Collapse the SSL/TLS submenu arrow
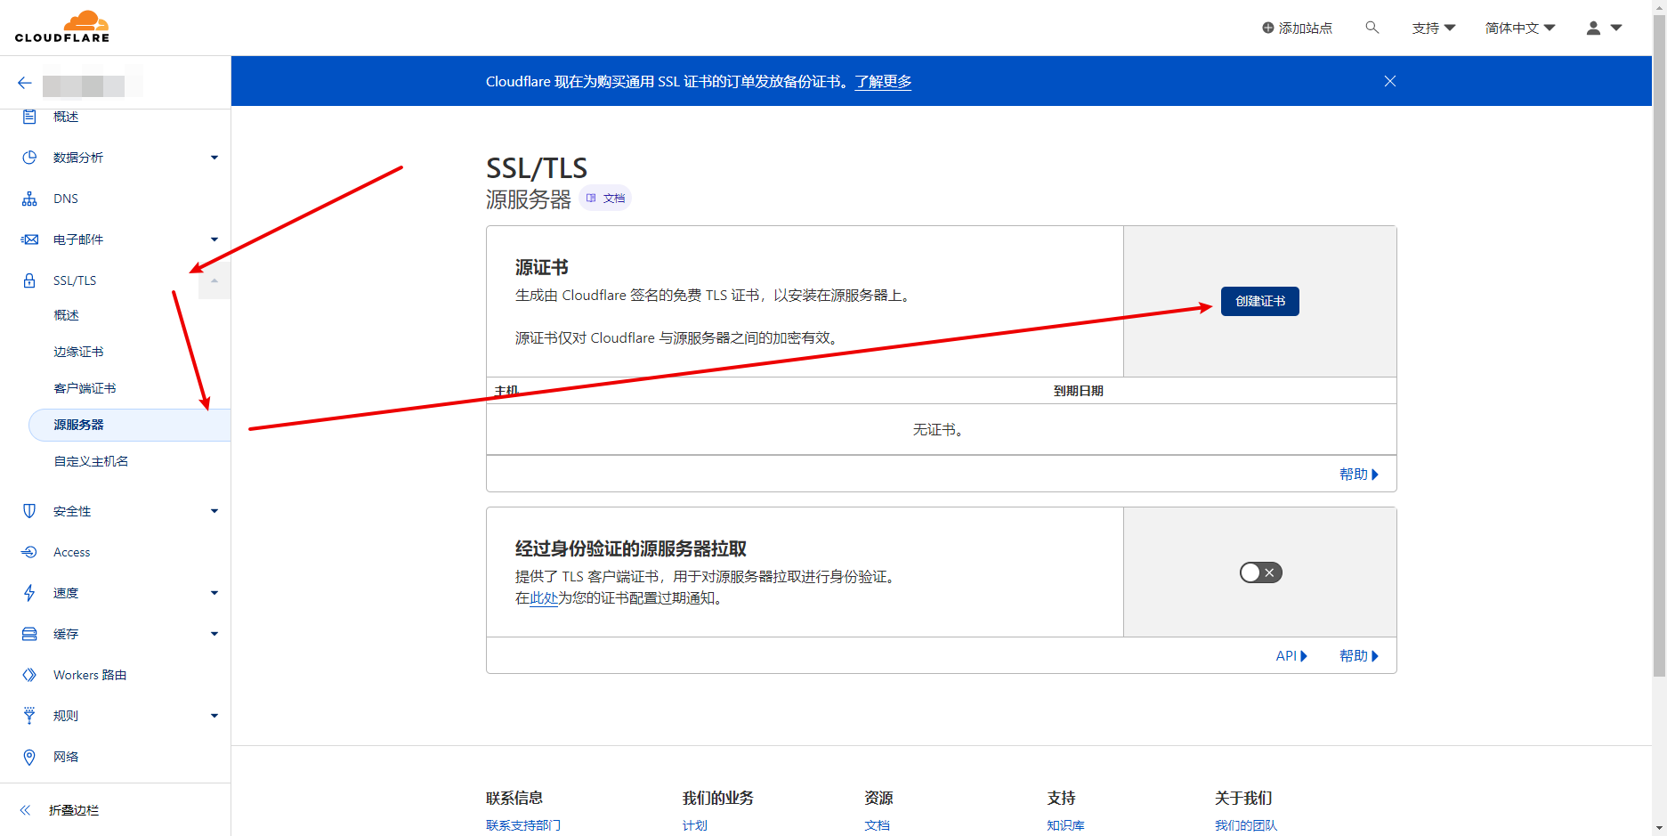This screenshot has width=1667, height=836. tap(214, 280)
